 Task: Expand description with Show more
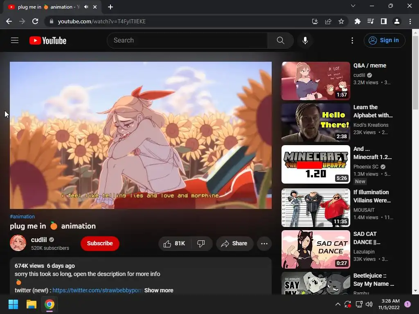159,290
